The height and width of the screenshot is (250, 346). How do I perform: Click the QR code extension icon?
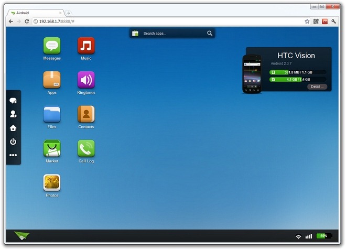click(316, 21)
